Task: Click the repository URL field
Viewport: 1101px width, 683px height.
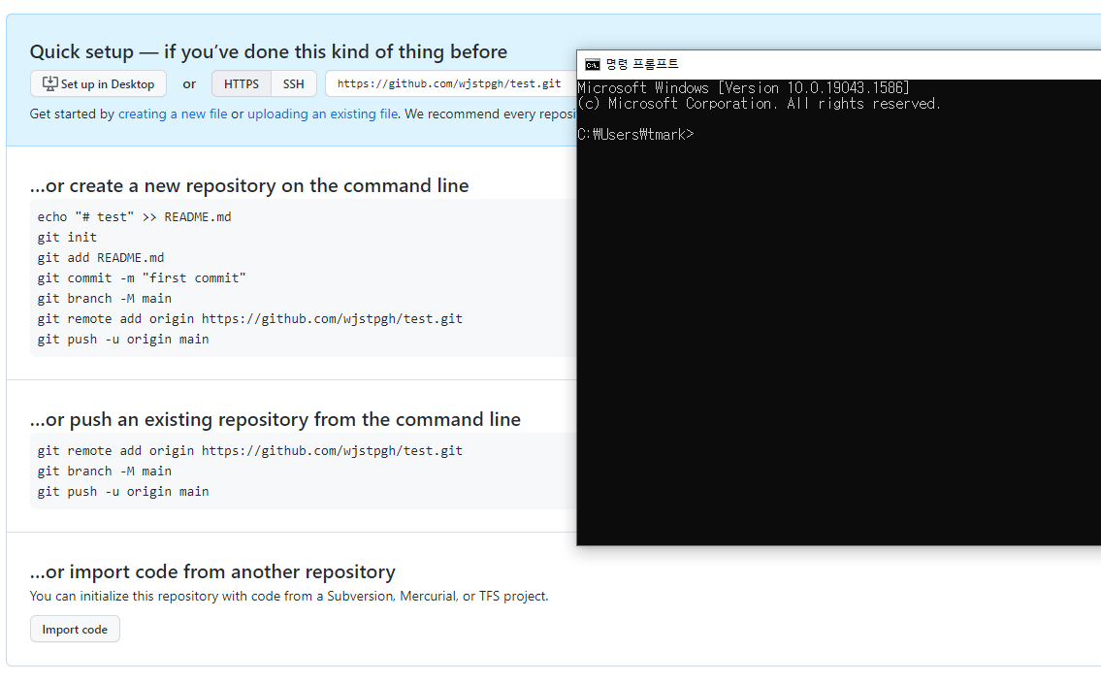Action: (450, 83)
